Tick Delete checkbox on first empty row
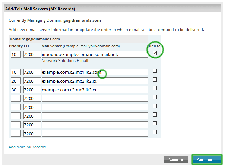This screenshot has width=225, height=167. pyautogui.click(x=155, y=97)
